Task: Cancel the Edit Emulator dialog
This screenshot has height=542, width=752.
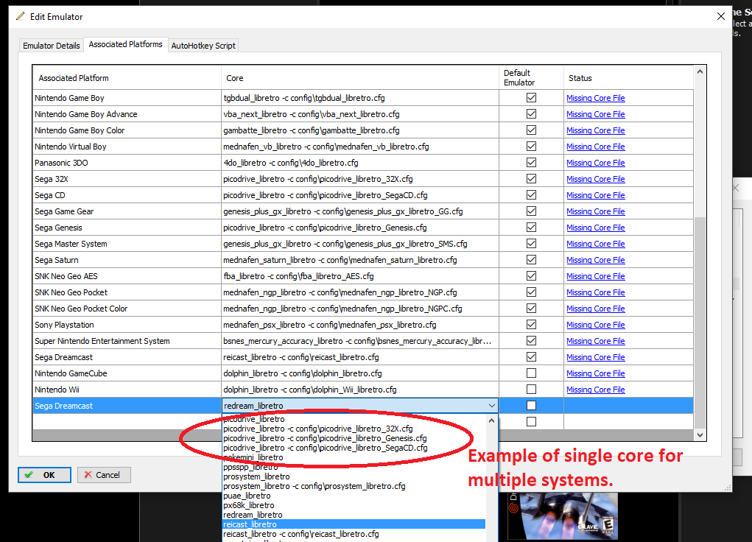Action: click(x=104, y=475)
